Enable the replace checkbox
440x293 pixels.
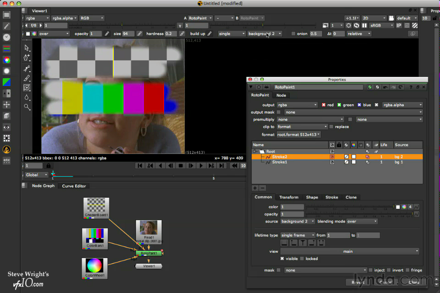click(x=331, y=127)
